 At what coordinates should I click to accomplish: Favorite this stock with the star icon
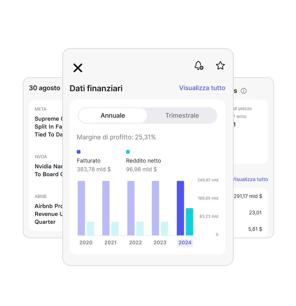click(220, 65)
